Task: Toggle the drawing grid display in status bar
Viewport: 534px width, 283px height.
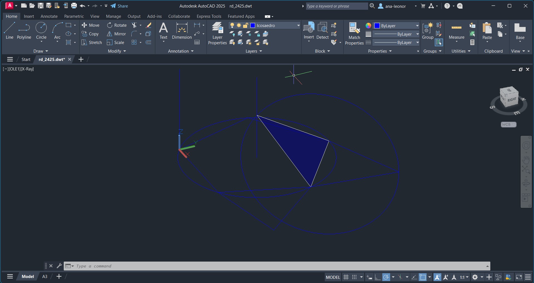Action: 346,277
